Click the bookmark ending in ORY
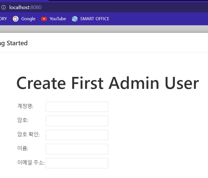The width and height of the screenshot is (208, 178). pos(3,19)
